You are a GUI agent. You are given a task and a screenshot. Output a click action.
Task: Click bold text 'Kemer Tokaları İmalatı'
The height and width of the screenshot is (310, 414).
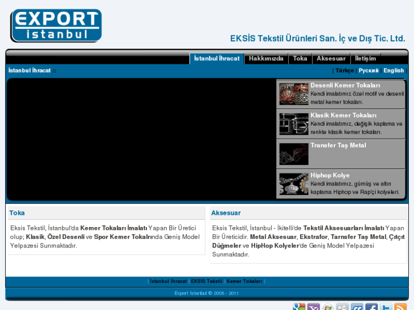point(114,228)
